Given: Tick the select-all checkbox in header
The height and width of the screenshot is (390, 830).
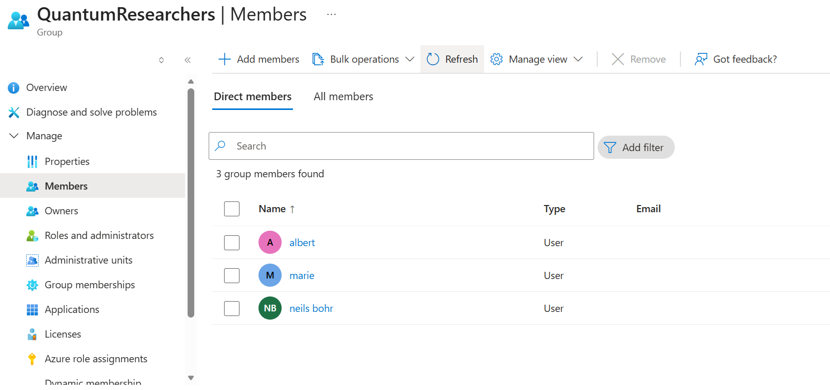Looking at the screenshot, I should click(x=232, y=209).
